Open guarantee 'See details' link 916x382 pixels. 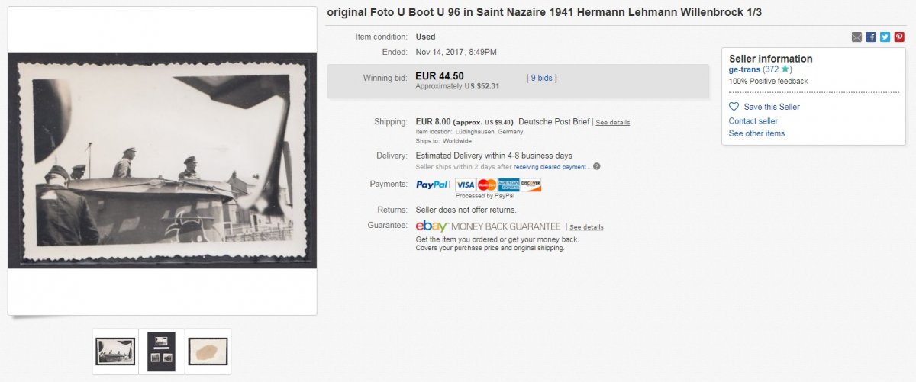coord(586,227)
